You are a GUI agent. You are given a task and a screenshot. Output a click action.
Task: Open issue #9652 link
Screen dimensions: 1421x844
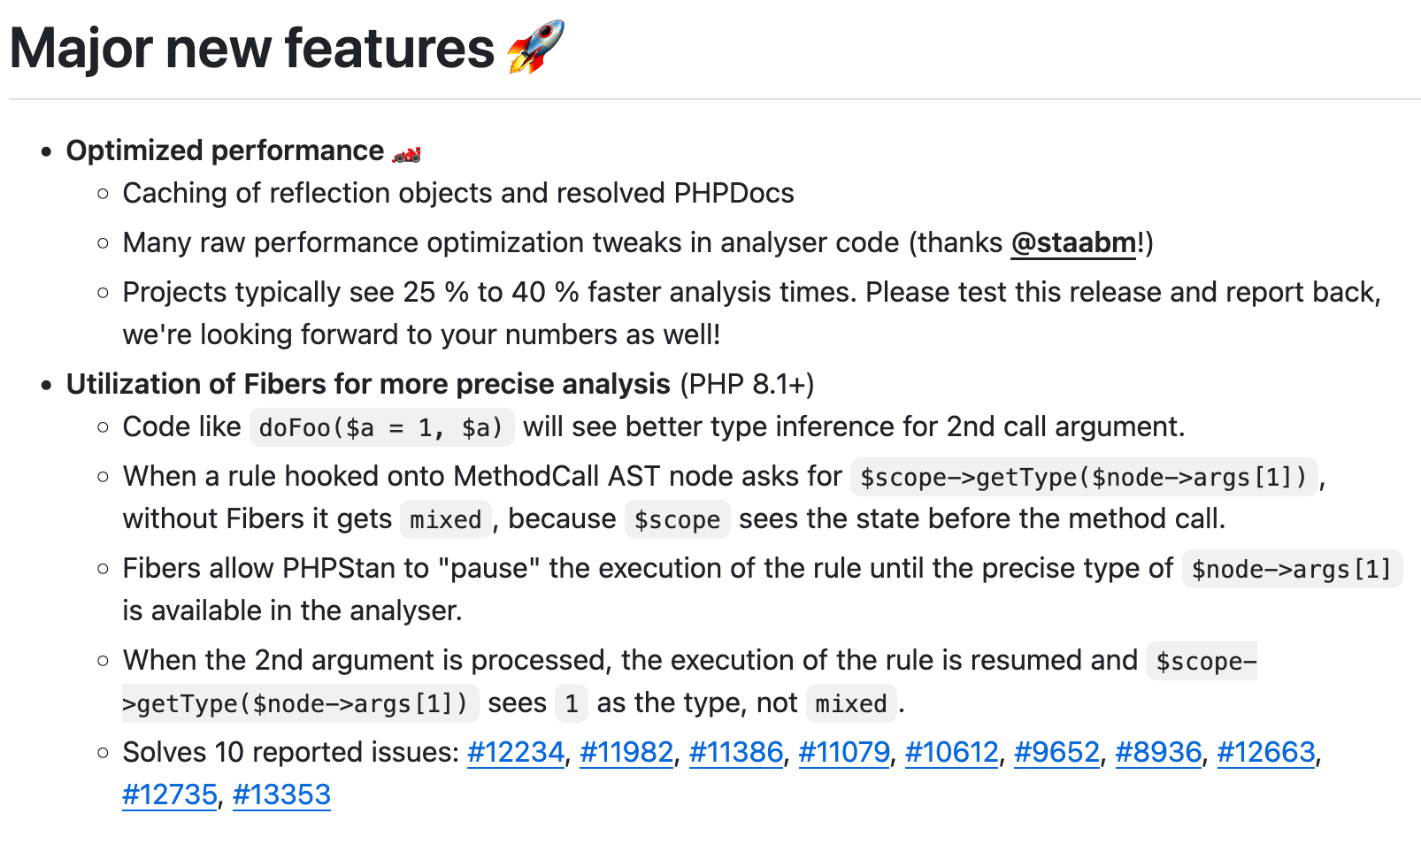(x=1056, y=752)
